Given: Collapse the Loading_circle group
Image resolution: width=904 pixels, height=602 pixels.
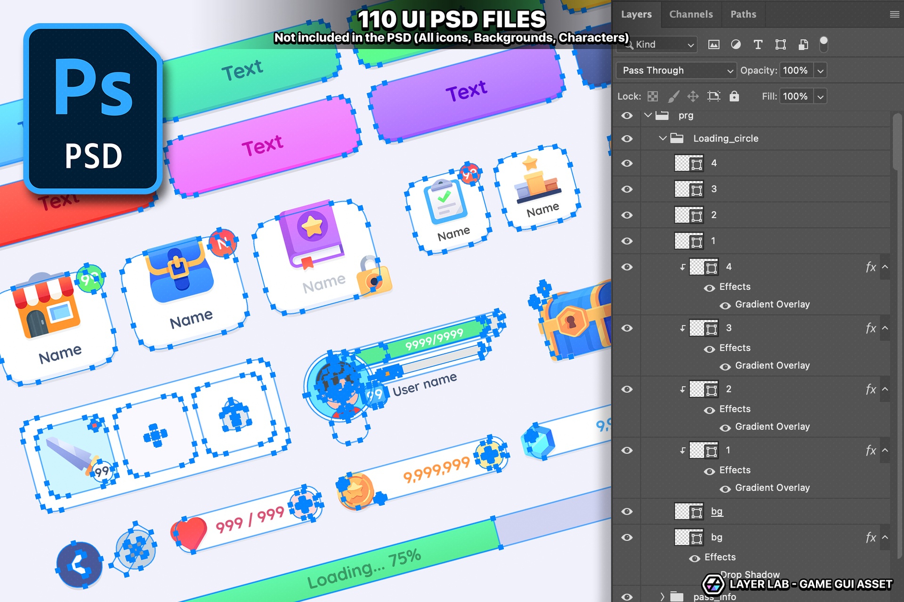Looking at the screenshot, I should 662,138.
